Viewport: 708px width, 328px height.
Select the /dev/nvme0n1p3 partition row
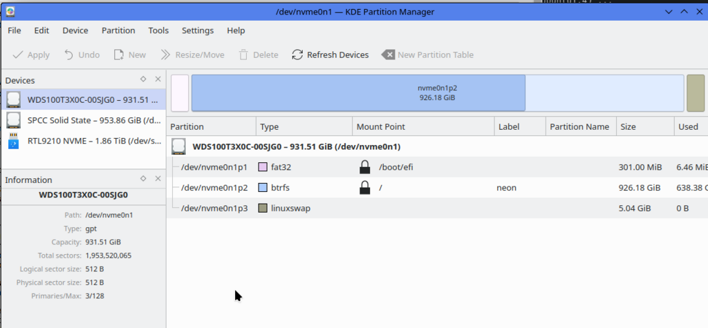(x=437, y=209)
